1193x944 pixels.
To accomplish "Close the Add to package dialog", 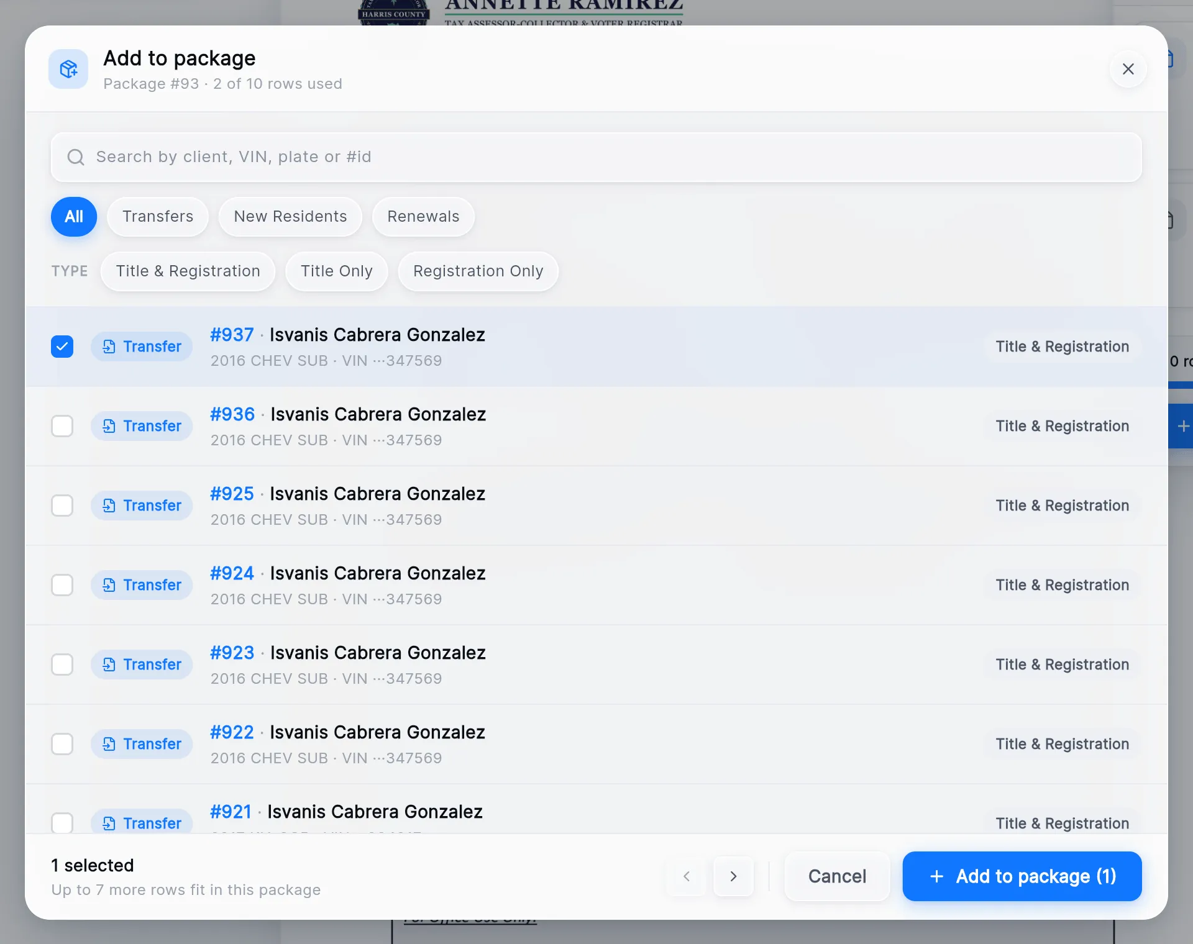I will pos(1128,69).
